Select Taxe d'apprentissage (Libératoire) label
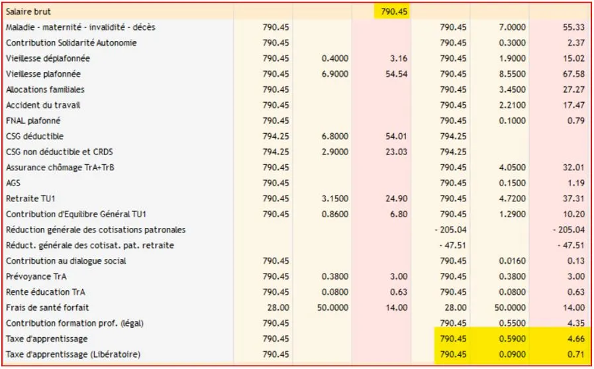 pyautogui.click(x=73, y=354)
